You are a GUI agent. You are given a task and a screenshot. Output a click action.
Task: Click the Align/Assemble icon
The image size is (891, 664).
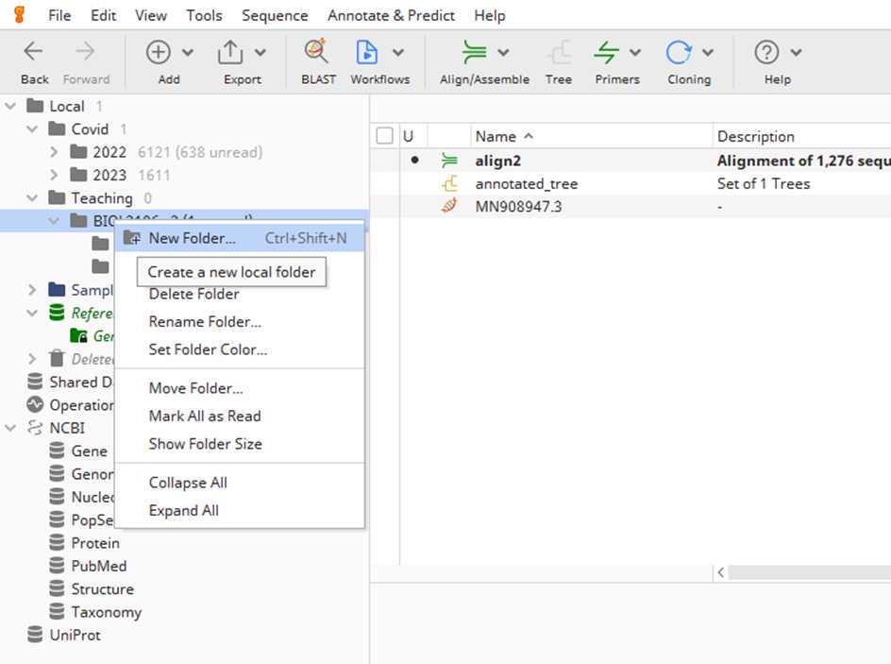[x=474, y=52]
